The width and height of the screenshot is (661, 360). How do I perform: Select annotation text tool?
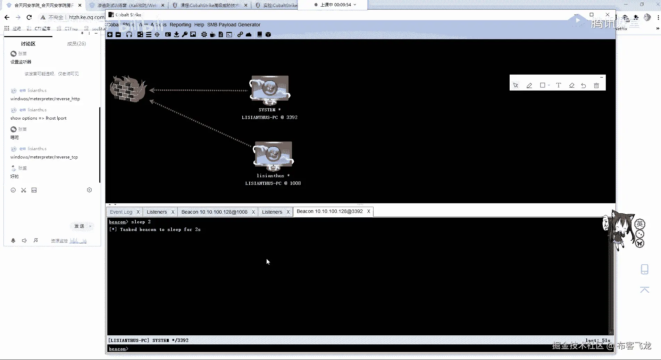(x=558, y=85)
